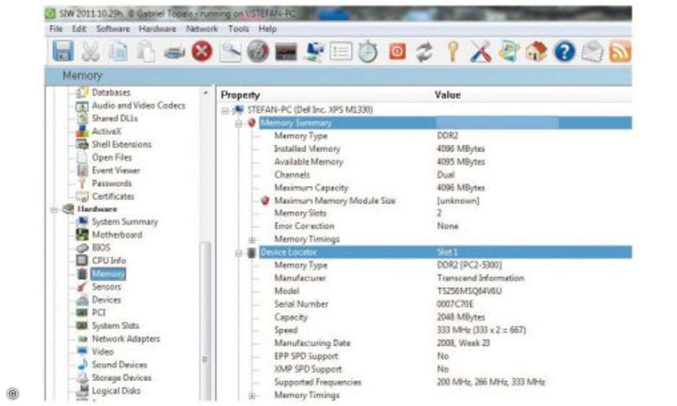The width and height of the screenshot is (677, 406).
Task: Collapse the Device Locator Slot 1 section
Action: [x=239, y=253]
